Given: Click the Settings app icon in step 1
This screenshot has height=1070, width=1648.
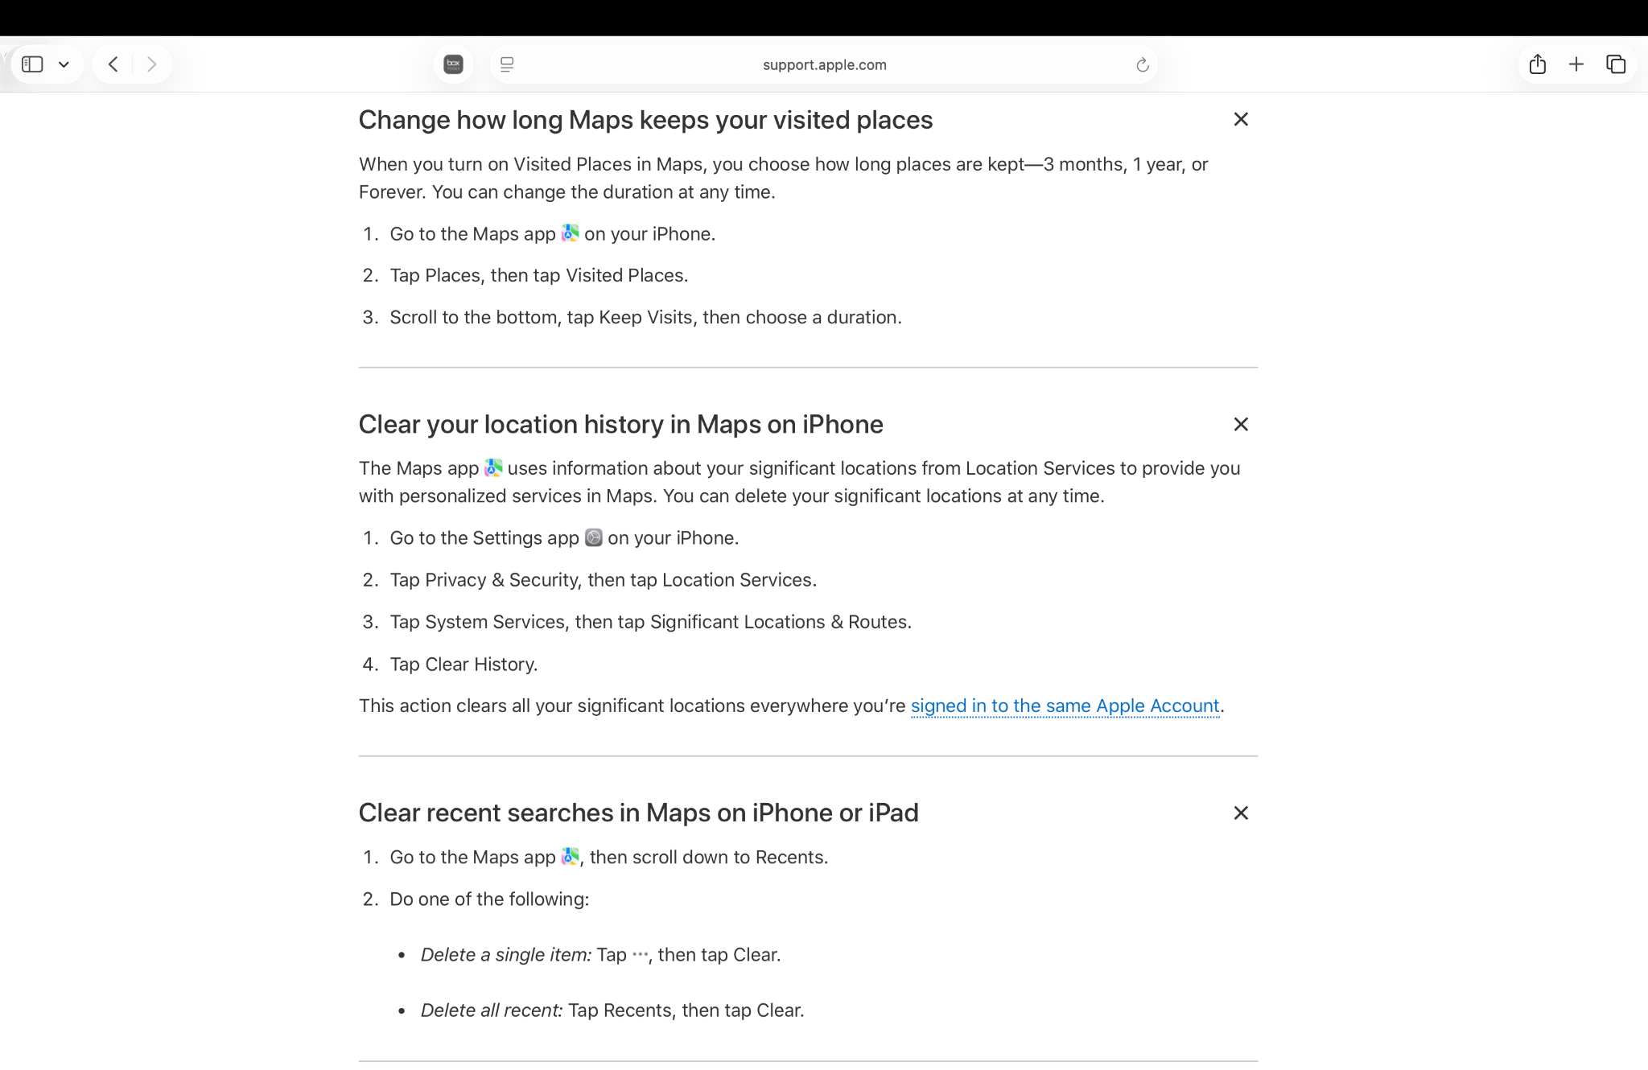Looking at the screenshot, I should (593, 537).
